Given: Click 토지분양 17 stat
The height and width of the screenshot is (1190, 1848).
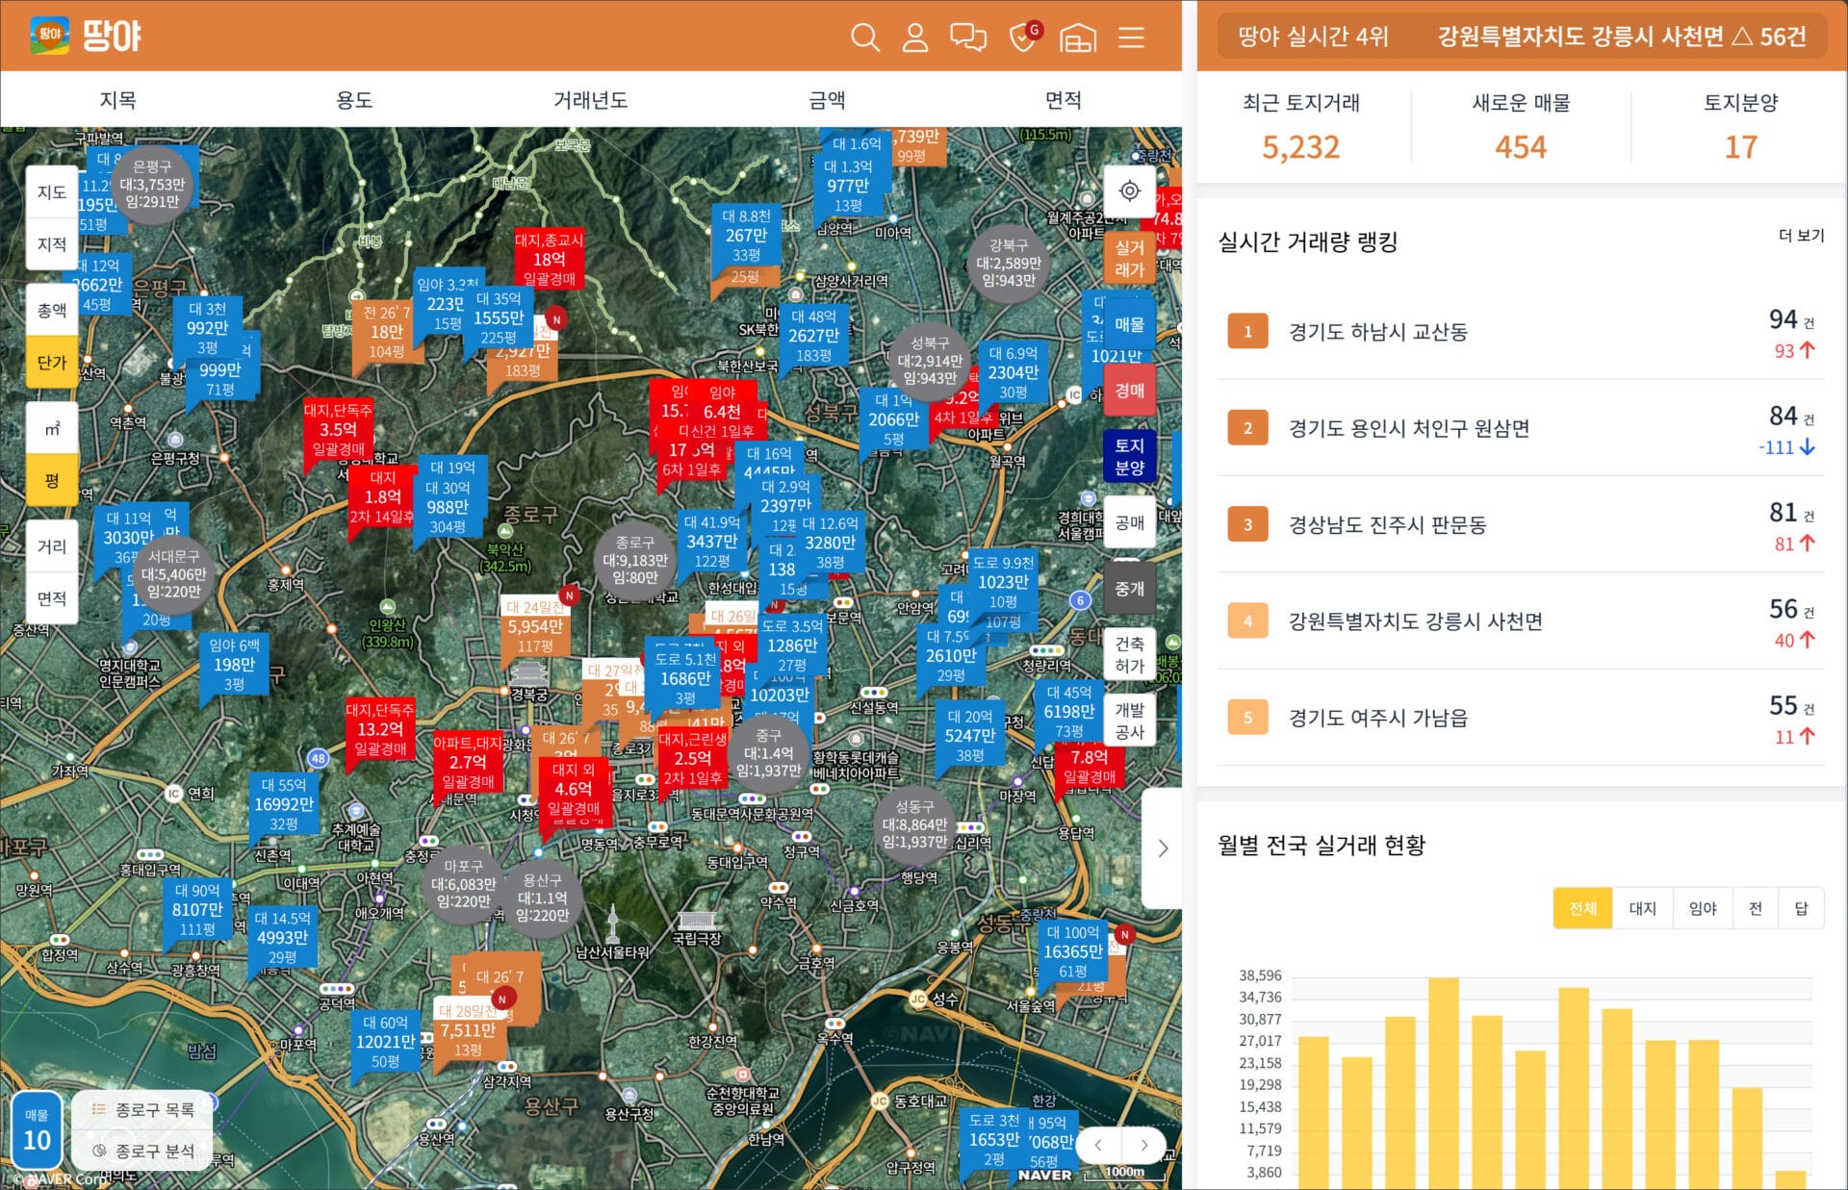Looking at the screenshot, I should (1740, 126).
